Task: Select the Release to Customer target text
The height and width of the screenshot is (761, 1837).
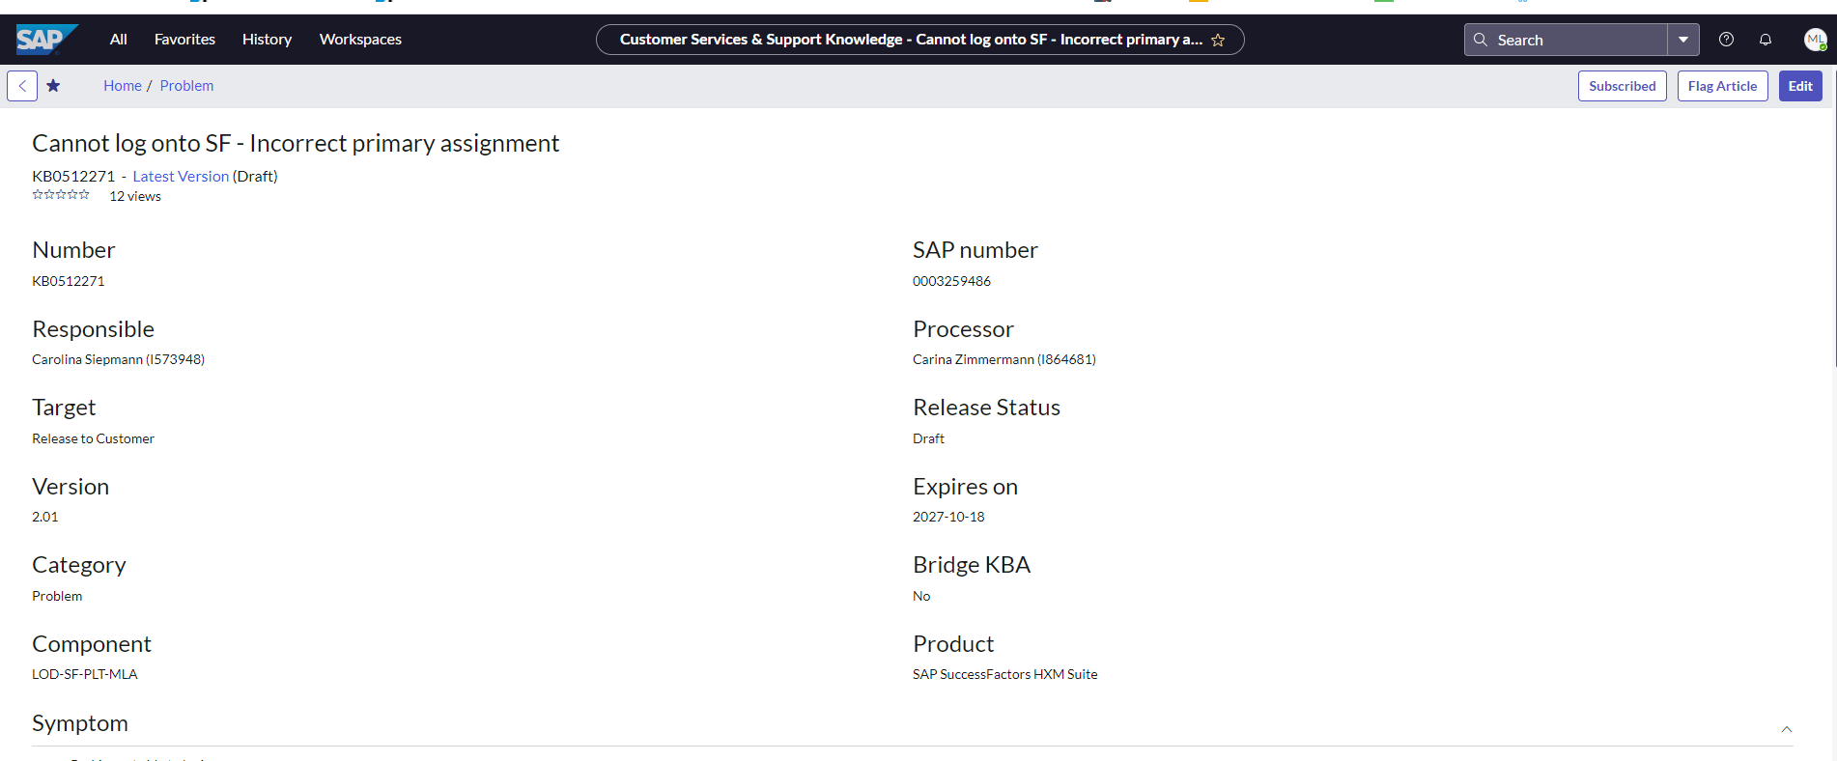Action: click(x=93, y=438)
